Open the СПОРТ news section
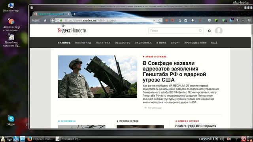Image resolution: width=253 pixels, height=142 pixels. (175, 43)
